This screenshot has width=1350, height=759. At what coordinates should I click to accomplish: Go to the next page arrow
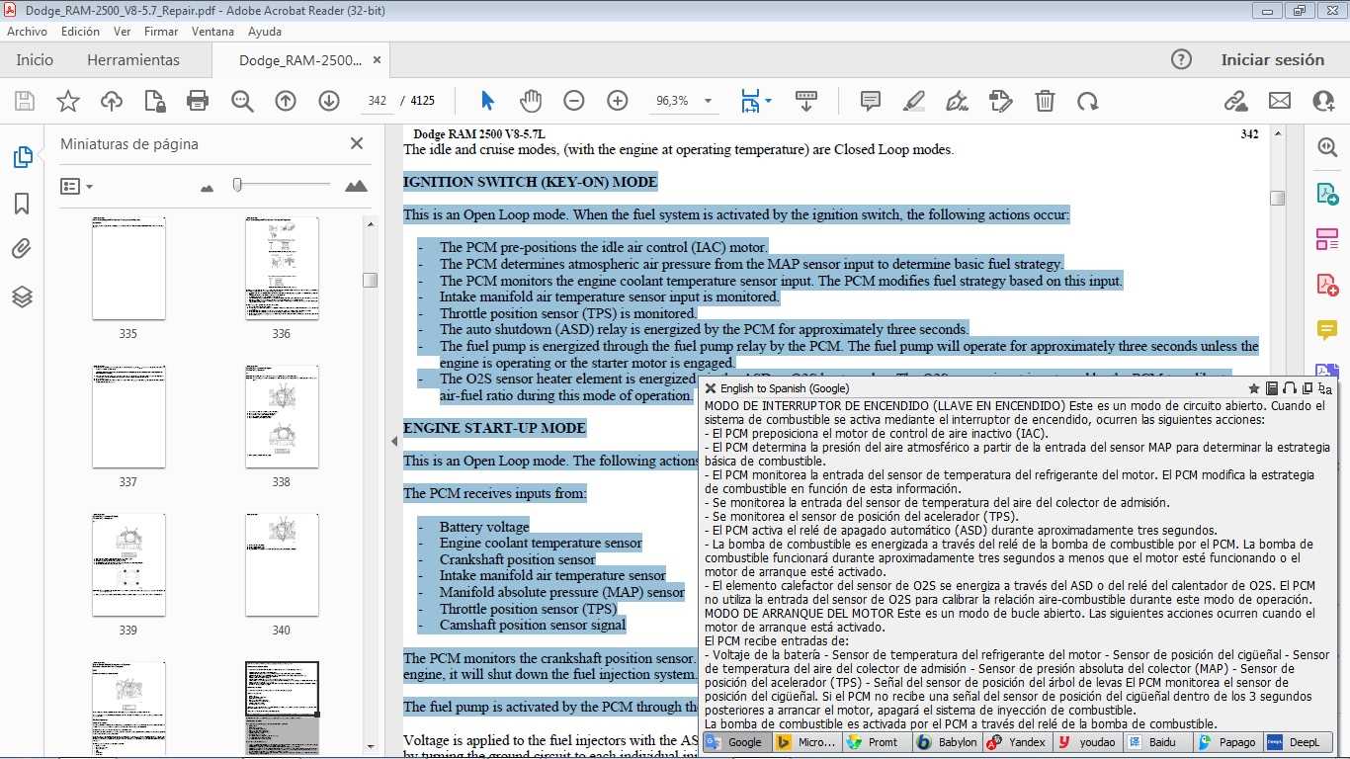click(329, 101)
